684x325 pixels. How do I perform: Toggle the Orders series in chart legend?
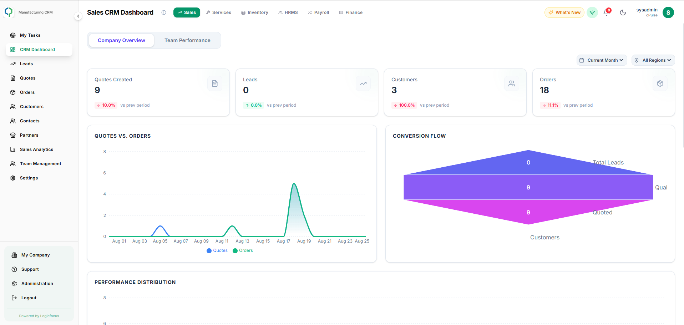tap(243, 250)
